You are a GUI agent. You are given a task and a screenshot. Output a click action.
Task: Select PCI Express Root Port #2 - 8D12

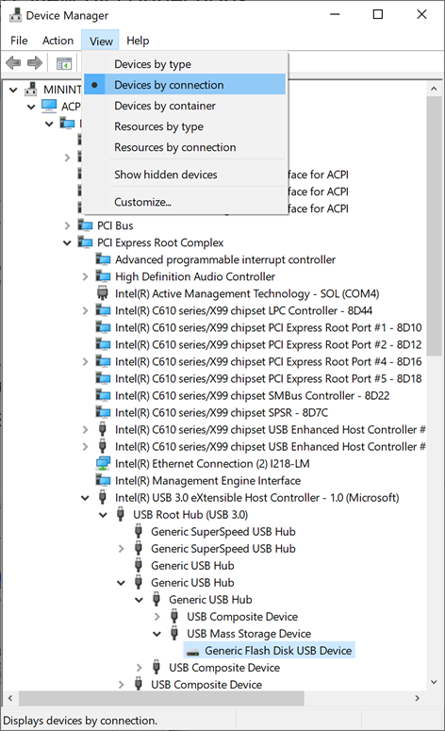[x=268, y=344]
